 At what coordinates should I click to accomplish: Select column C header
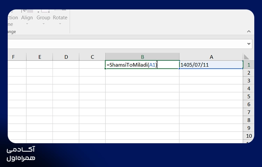tap(92, 57)
